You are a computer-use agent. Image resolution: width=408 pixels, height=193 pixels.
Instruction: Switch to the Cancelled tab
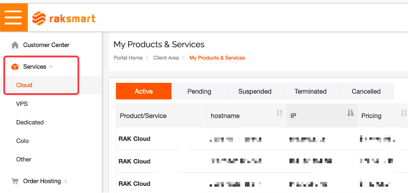[x=366, y=91]
